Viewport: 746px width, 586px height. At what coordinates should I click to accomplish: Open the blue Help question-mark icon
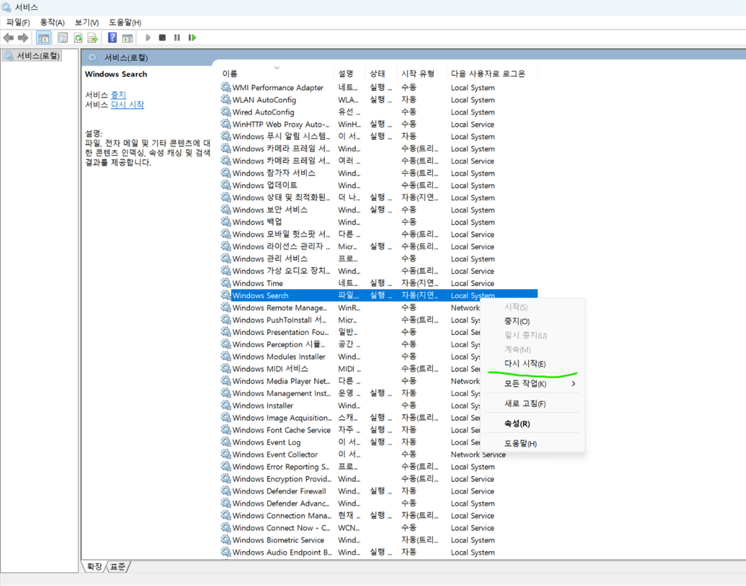pos(112,38)
